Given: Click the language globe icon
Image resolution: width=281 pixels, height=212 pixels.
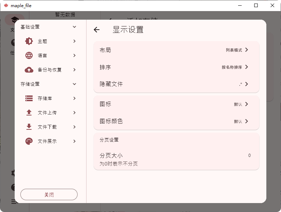Looking at the screenshot, I should (29, 55).
